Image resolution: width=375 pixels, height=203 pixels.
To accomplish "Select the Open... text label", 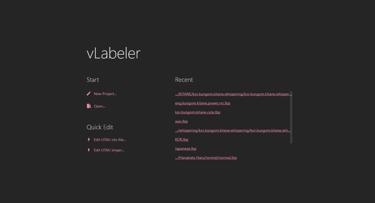I will [100, 106].
